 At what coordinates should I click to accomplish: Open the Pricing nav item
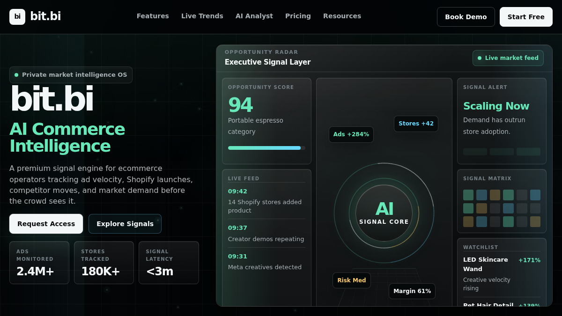(x=298, y=16)
